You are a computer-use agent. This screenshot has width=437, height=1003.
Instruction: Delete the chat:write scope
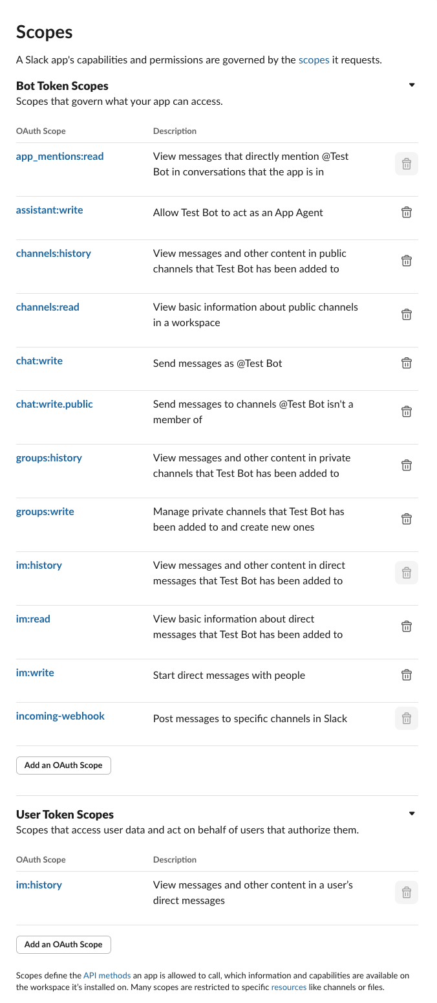click(407, 363)
